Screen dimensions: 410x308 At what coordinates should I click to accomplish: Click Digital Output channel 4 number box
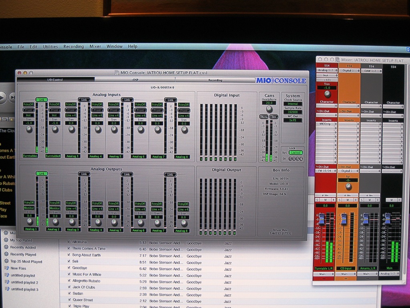[215, 233]
